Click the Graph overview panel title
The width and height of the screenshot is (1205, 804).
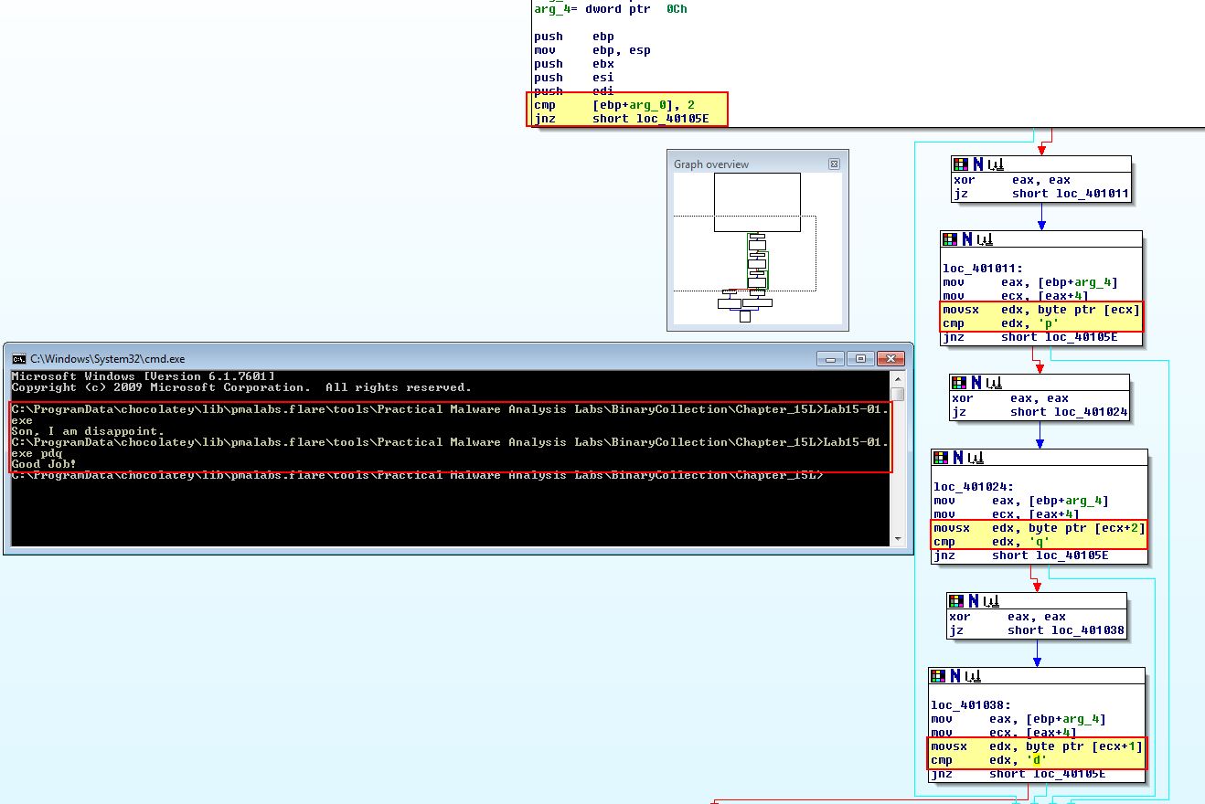pos(711,164)
